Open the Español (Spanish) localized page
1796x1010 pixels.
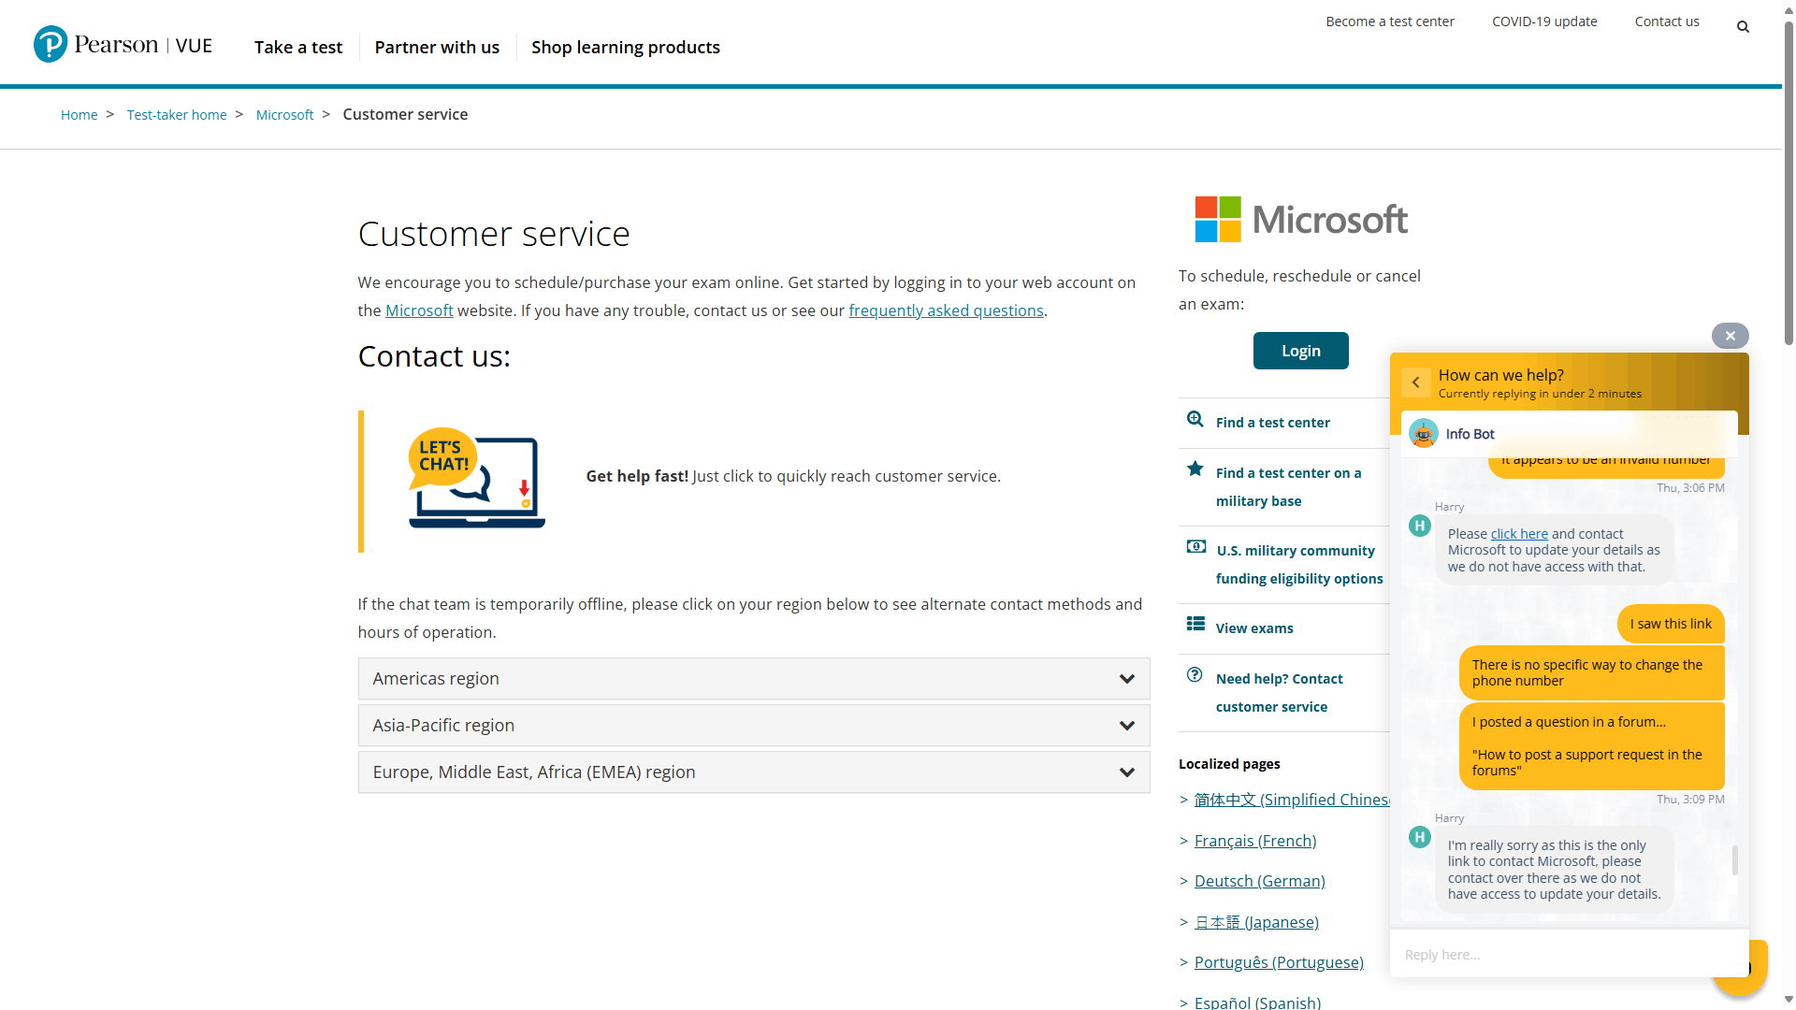pyautogui.click(x=1258, y=1003)
